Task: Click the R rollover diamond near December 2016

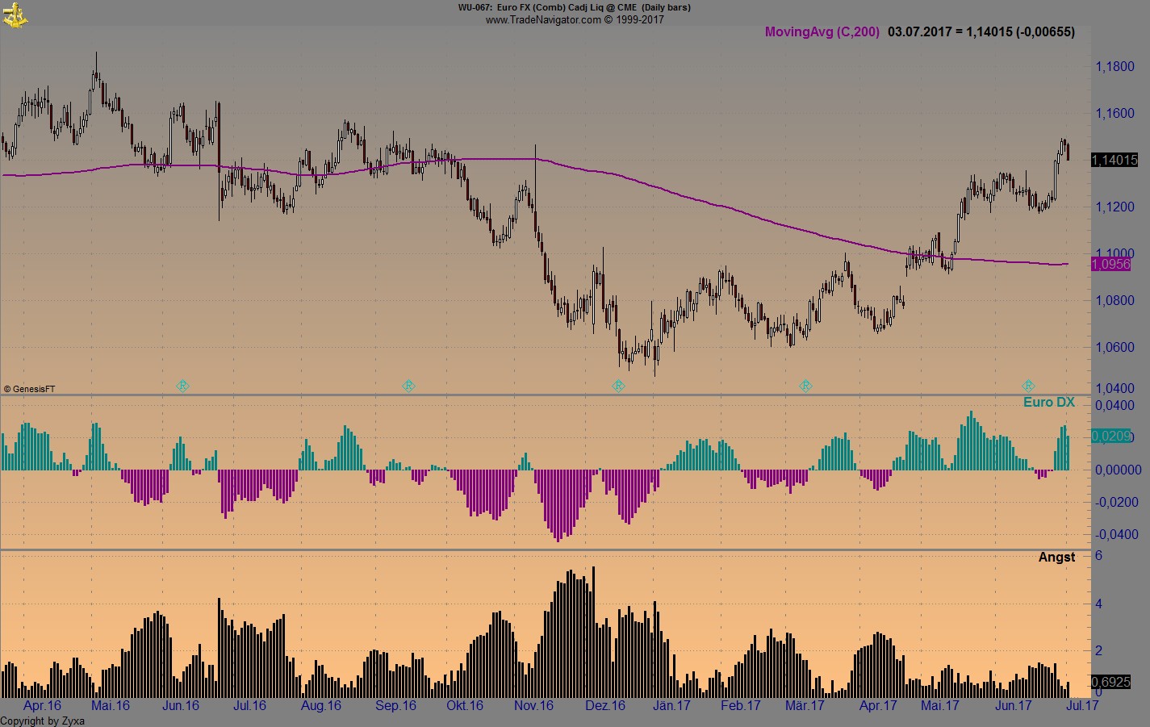Action: (619, 386)
